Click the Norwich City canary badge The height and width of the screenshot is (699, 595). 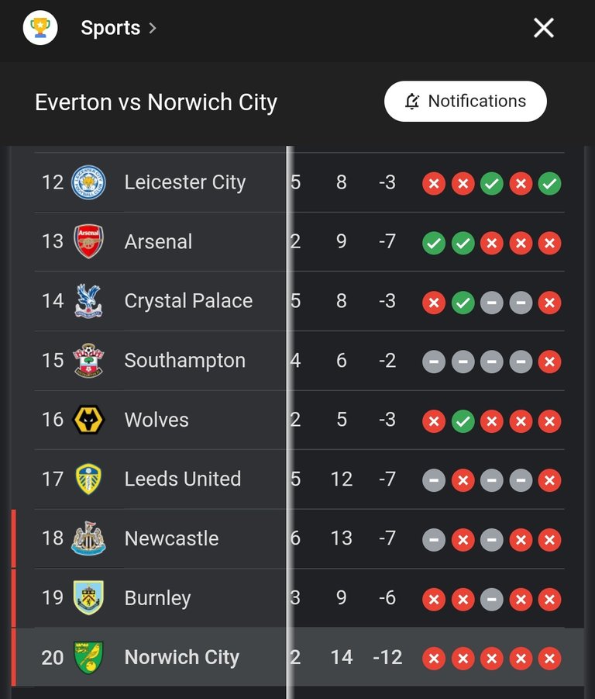click(88, 657)
